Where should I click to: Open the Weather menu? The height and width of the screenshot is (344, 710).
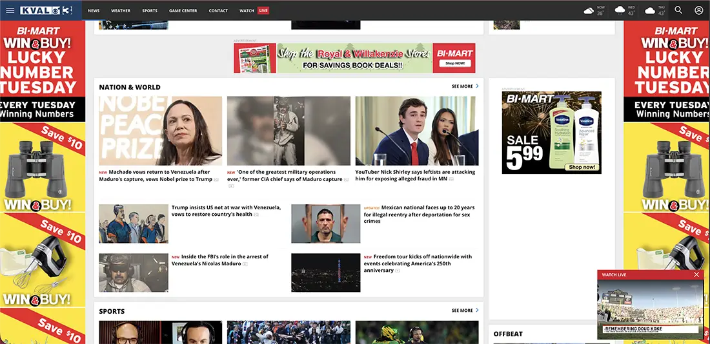[121, 10]
